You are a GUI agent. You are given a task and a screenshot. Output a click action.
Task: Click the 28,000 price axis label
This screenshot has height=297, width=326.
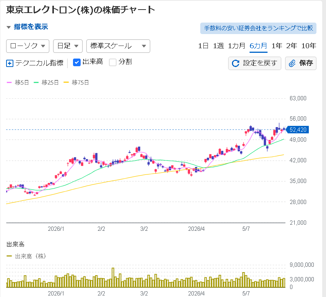[x=298, y=202]
